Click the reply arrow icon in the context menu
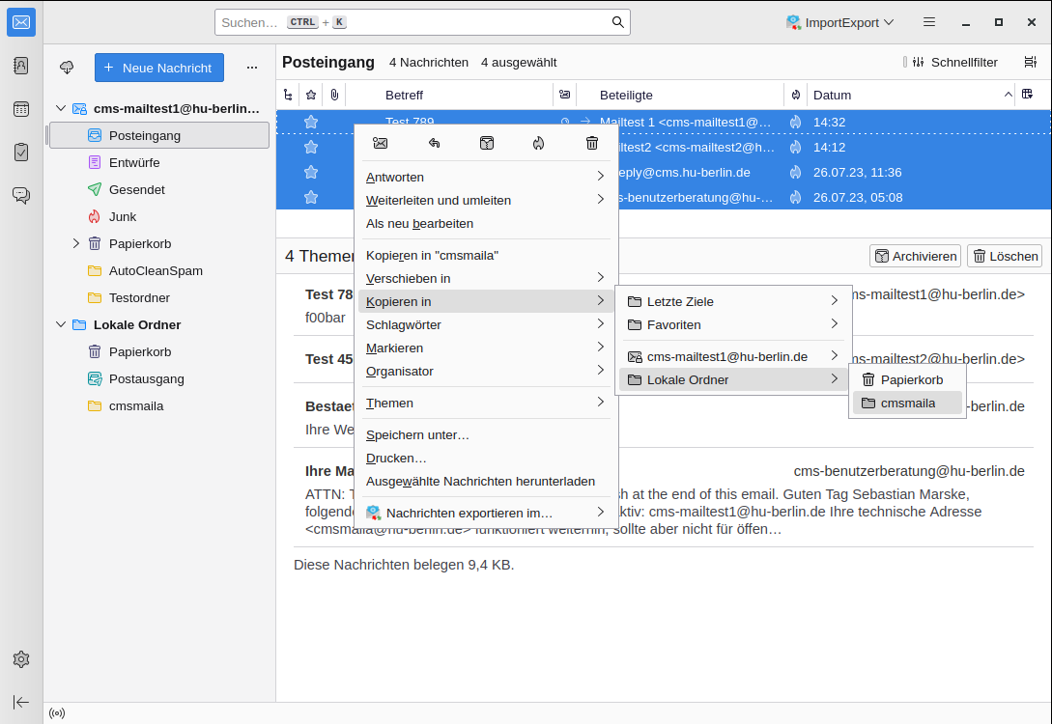The image size is (1052, 724). pos(434,143)
